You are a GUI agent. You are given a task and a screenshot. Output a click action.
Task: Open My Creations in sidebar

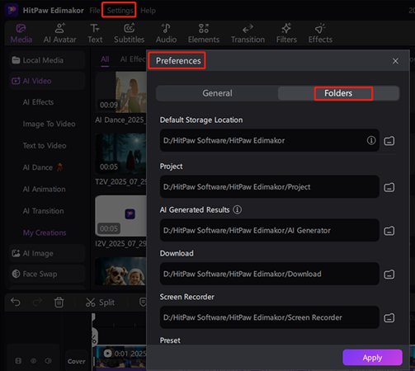[x=45, y=232]
